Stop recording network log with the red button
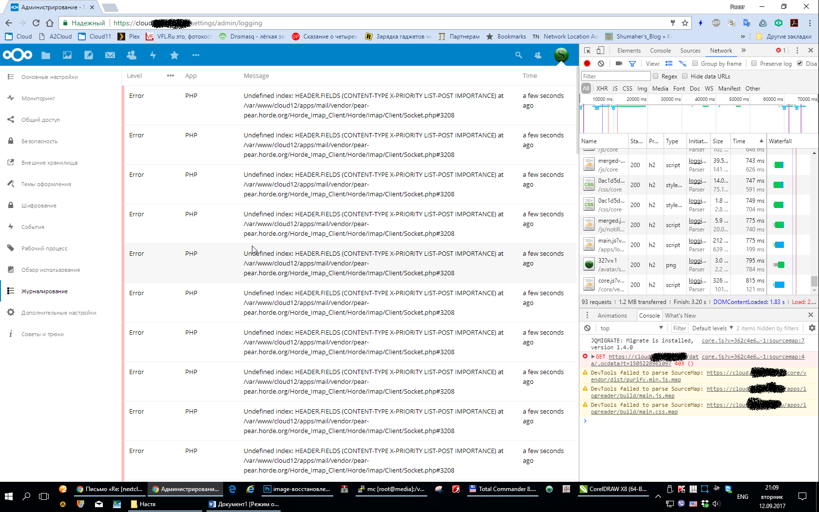The width and height of the screenshot is (819, 512). (x=587, y=63)
